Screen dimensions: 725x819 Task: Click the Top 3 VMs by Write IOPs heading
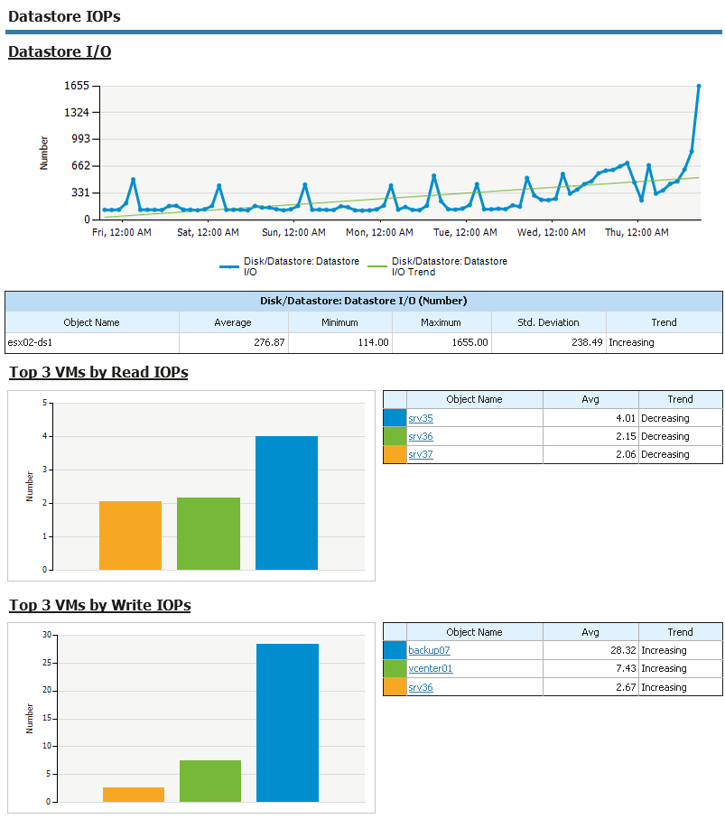pos(99,605)
